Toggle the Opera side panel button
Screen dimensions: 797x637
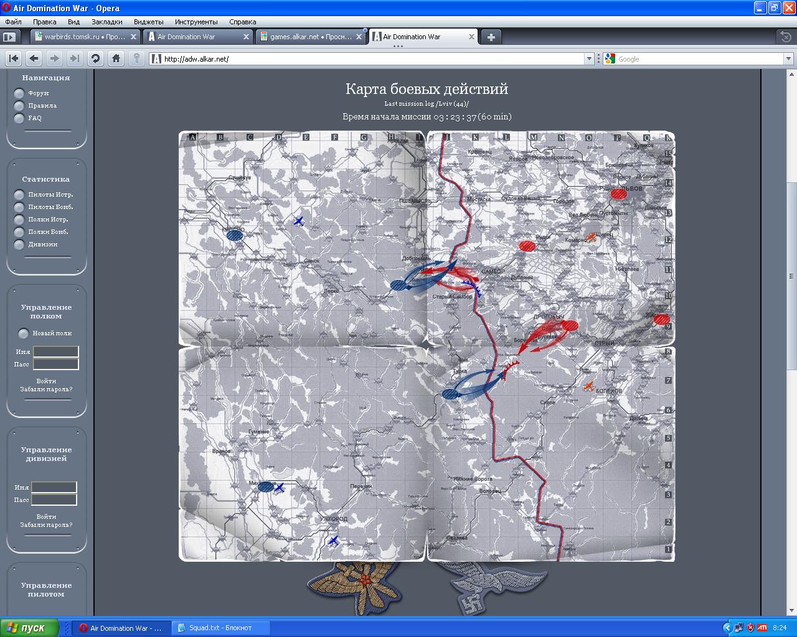(x=9, y=37)
